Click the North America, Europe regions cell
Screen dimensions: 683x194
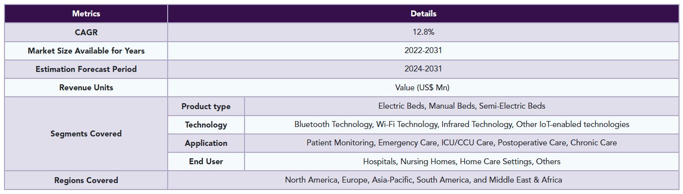(x=423, y=180)
